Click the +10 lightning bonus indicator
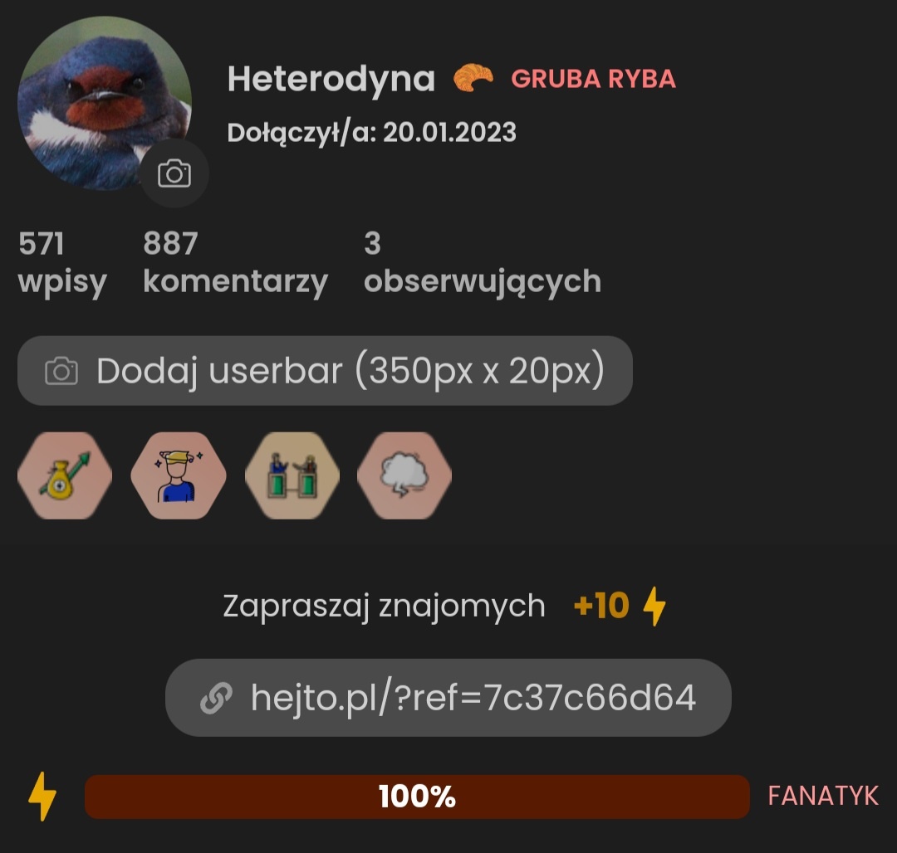 click(x=620, y=606)
